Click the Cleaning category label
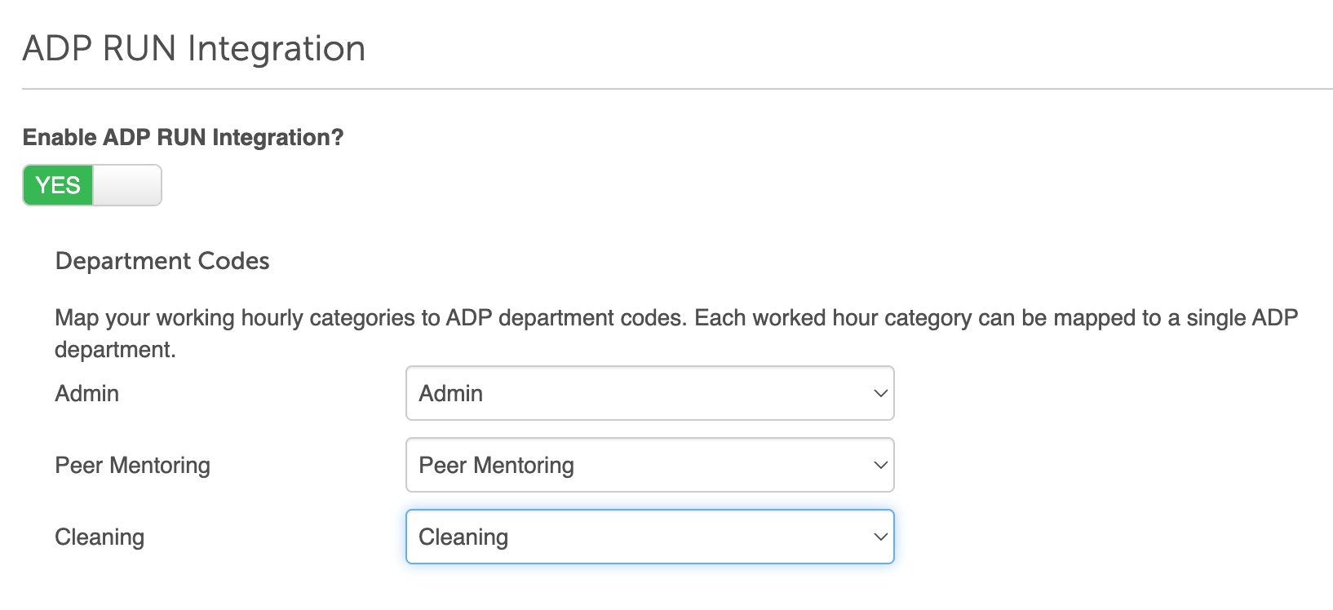Image resolution: width=1333 pixels, height=610 pixels. [x=100, y=537]
